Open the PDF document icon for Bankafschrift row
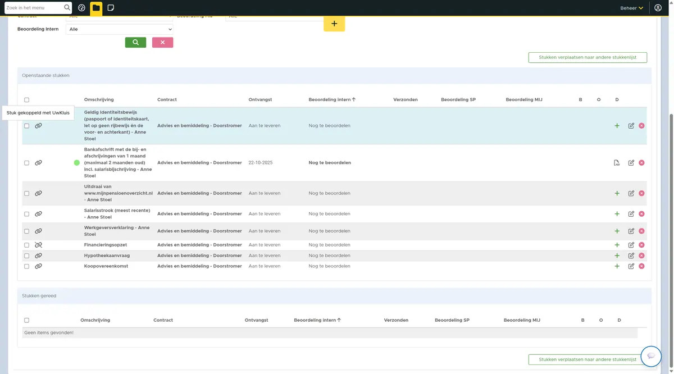This screenshot has height=374, width=674. [x=617, y=163]
